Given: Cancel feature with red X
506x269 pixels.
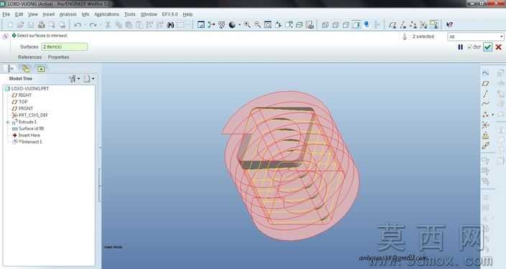Looking at the screenshot, I should (x=499, y=47).
